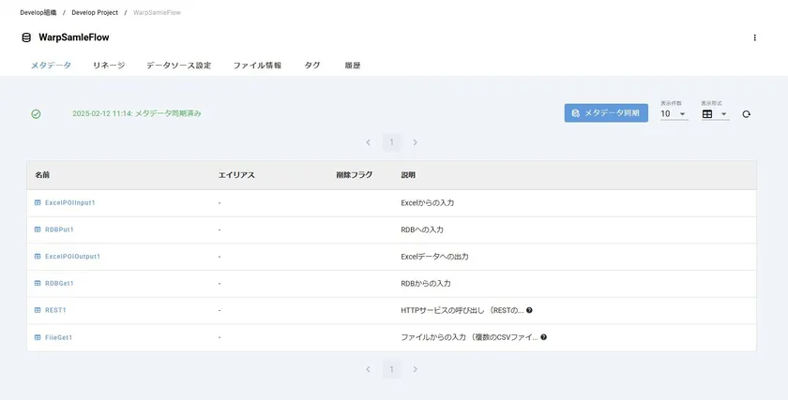788x400 pixels.
Task: Click table icon next to RDBGet1
Action: pyautogui.click(x=38, y=284)
